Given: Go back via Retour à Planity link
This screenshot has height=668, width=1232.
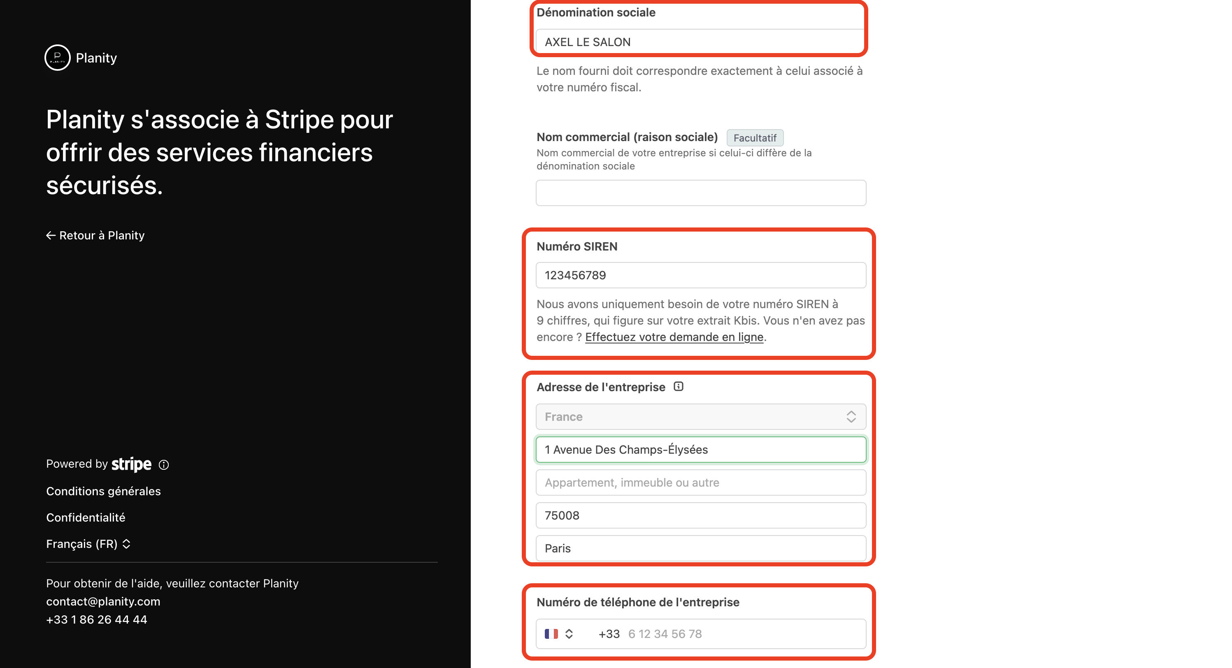Looking at the screenshot, I should coord(95,235).
